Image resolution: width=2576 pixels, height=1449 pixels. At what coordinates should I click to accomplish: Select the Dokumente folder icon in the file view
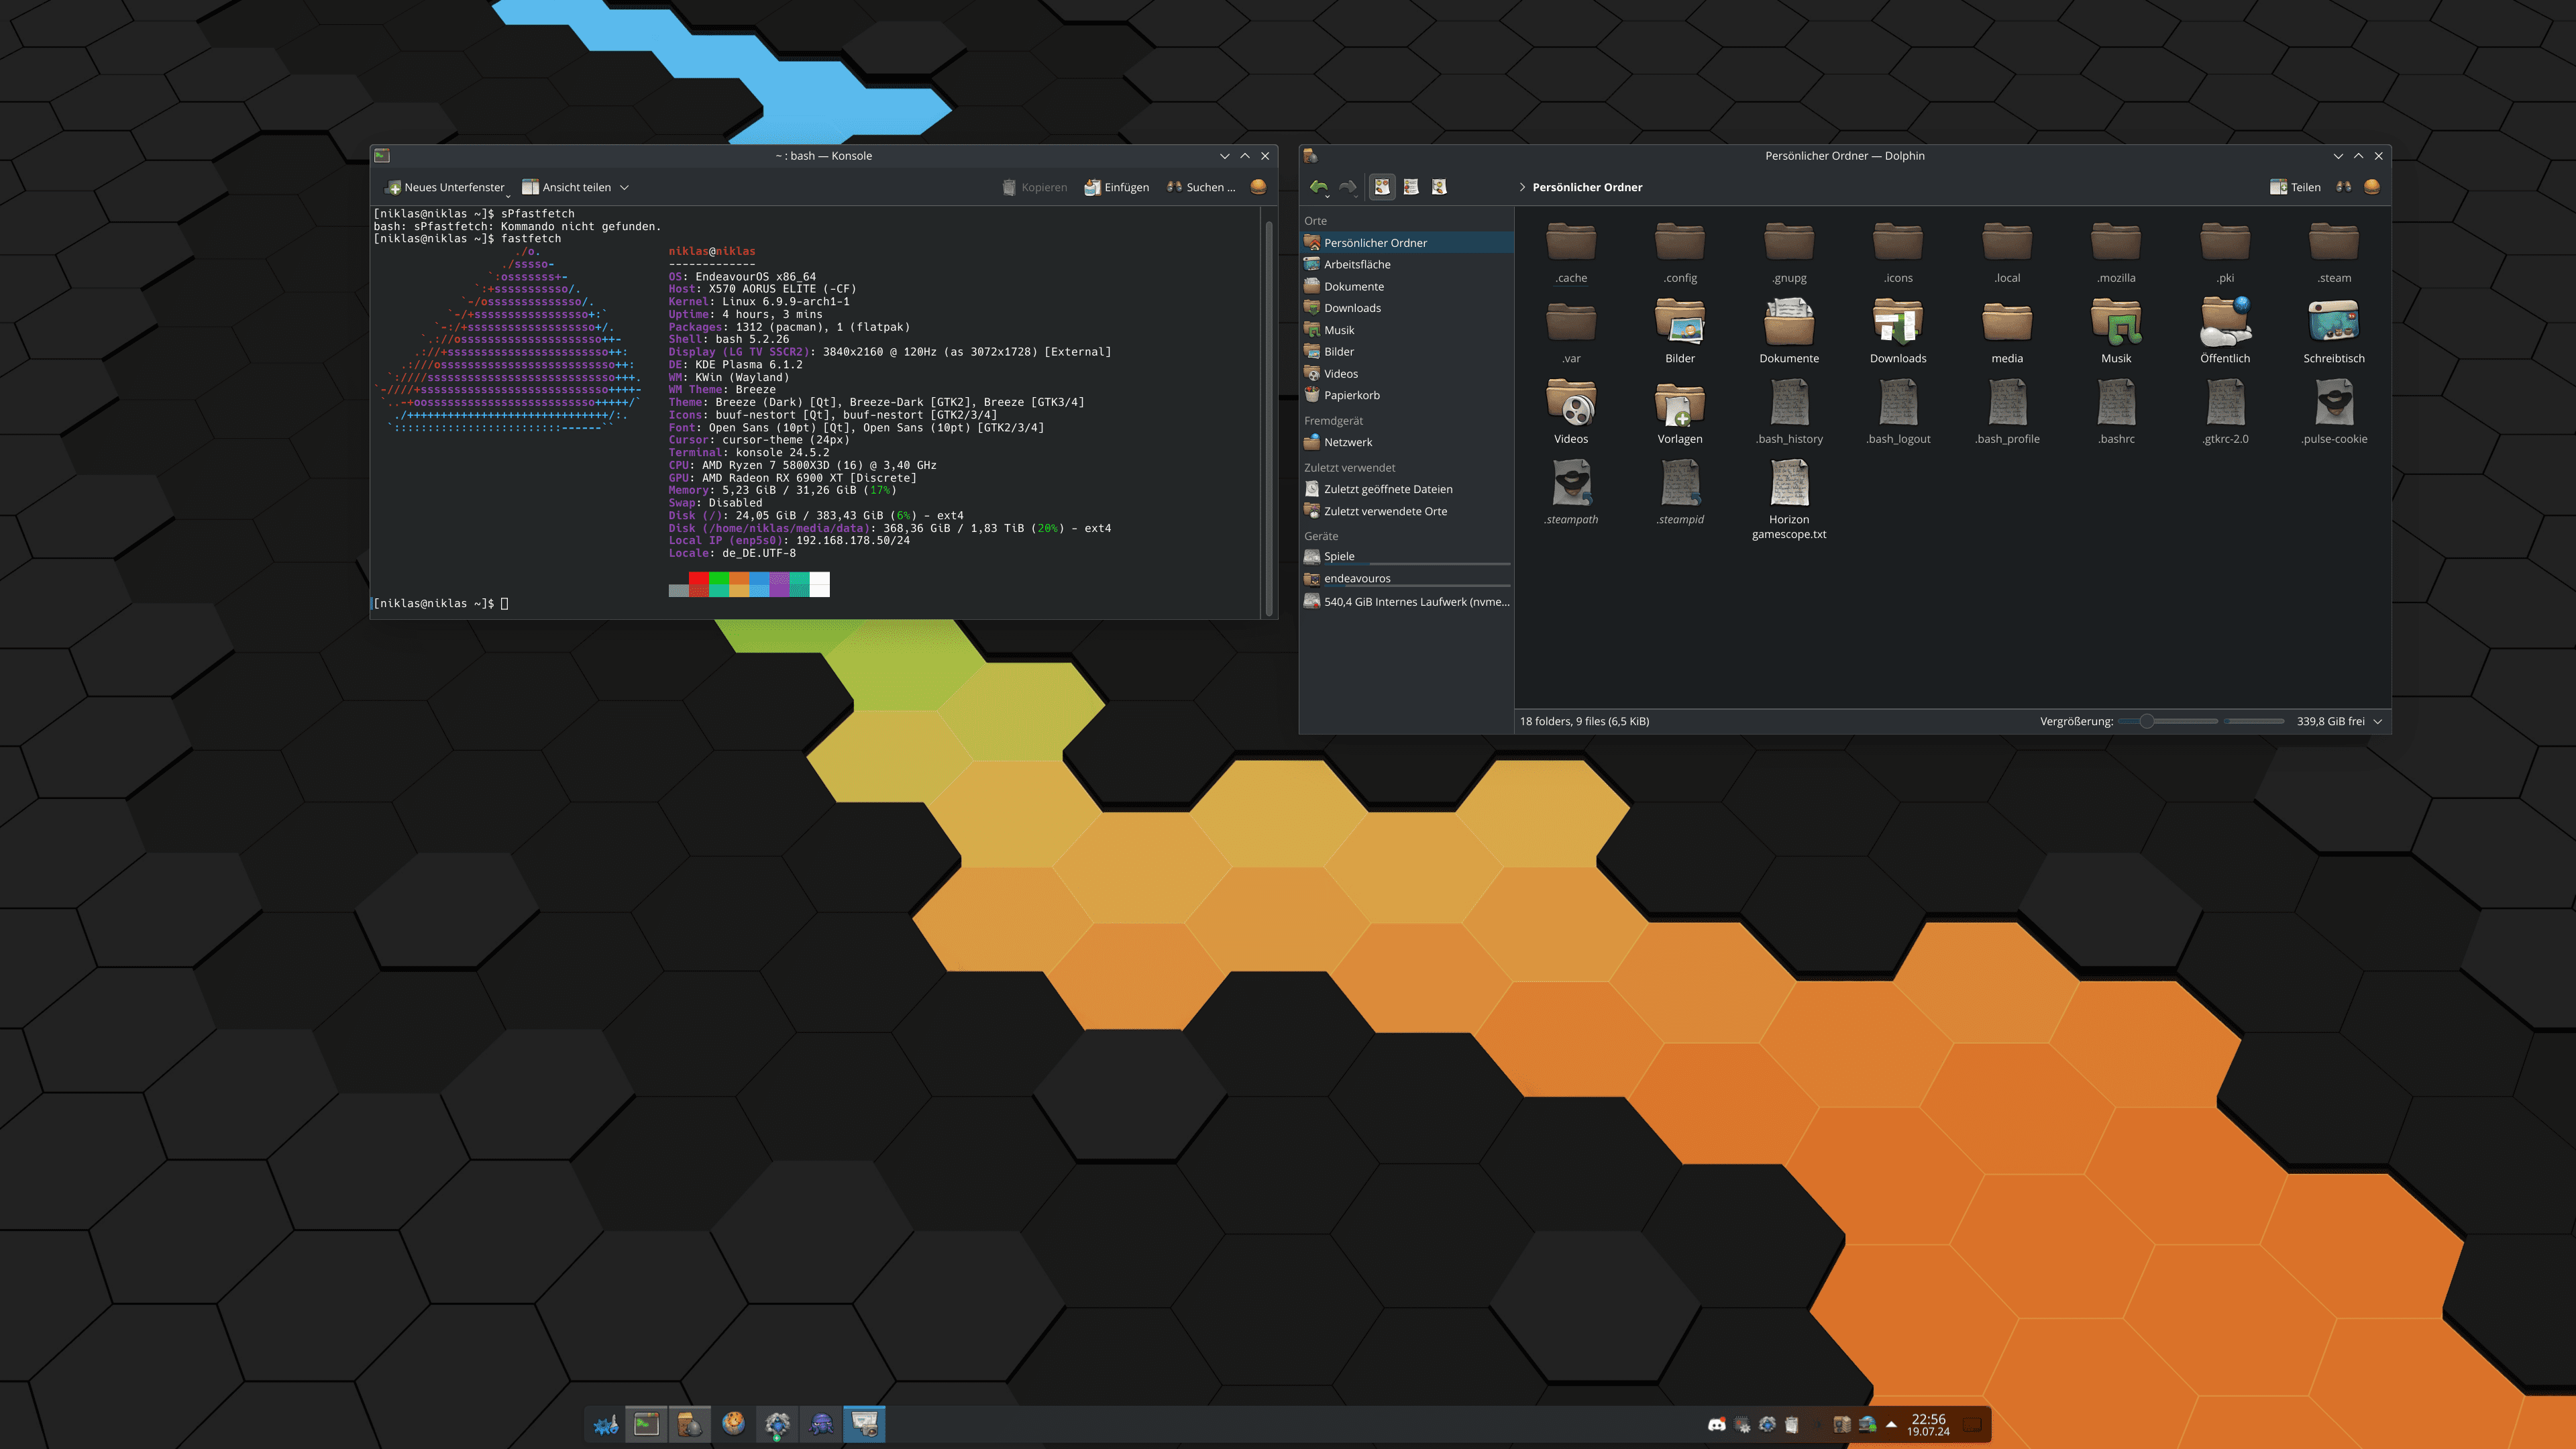[1789, 323]
